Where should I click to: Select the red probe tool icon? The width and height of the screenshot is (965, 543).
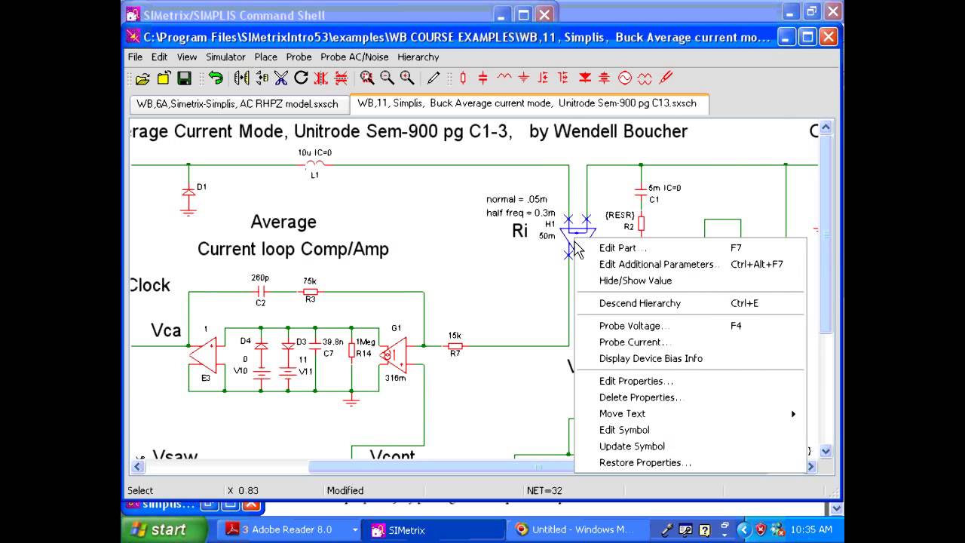point(666,78)
